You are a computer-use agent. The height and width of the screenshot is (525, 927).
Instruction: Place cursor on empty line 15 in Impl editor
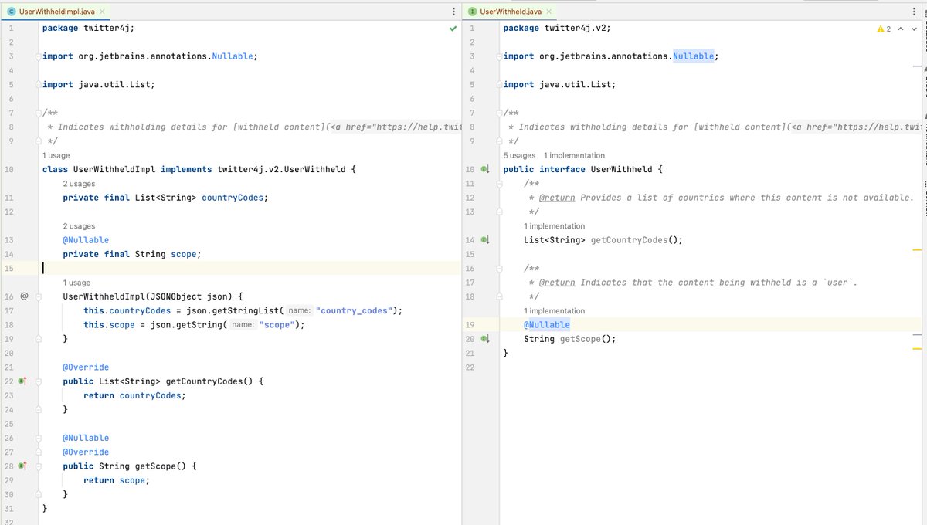click(250, 269)
